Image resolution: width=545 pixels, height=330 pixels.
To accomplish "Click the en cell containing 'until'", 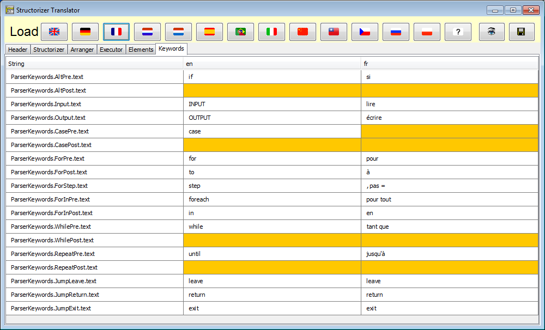I will [272, 254].
